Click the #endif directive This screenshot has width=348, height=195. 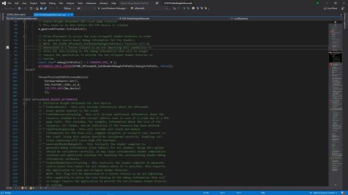tap(30, 70)
